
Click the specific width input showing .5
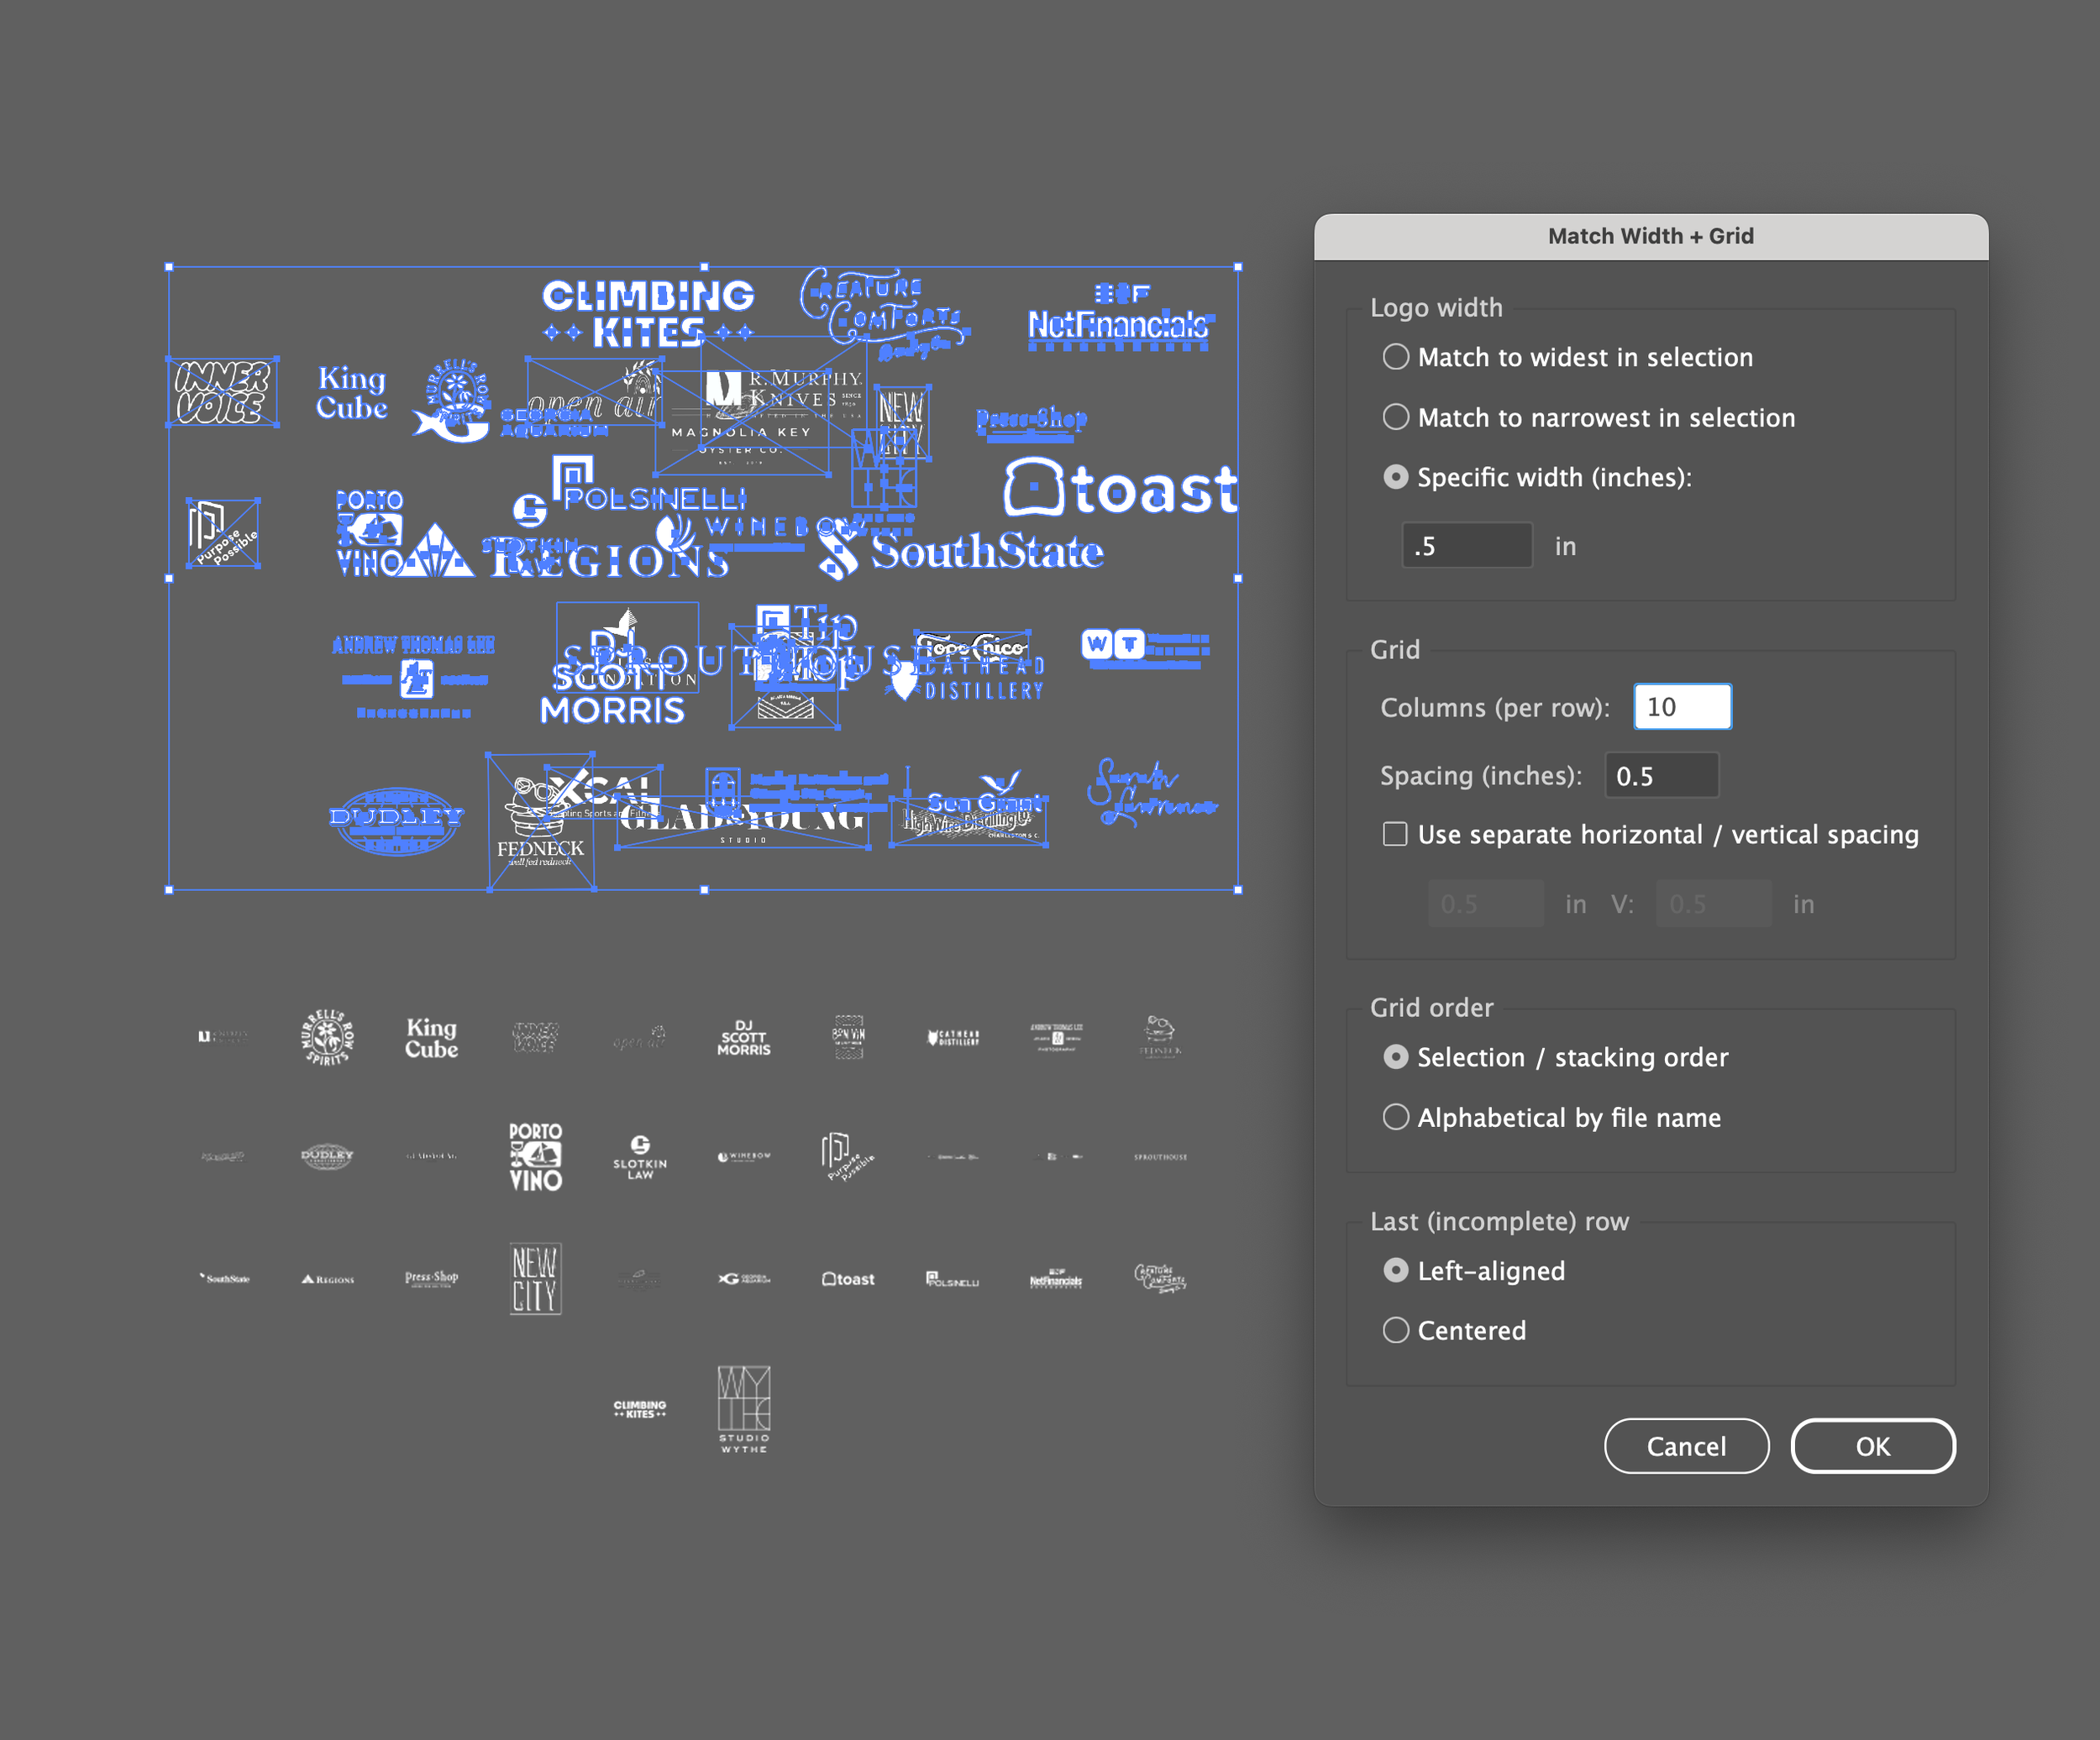(1466, 546)
